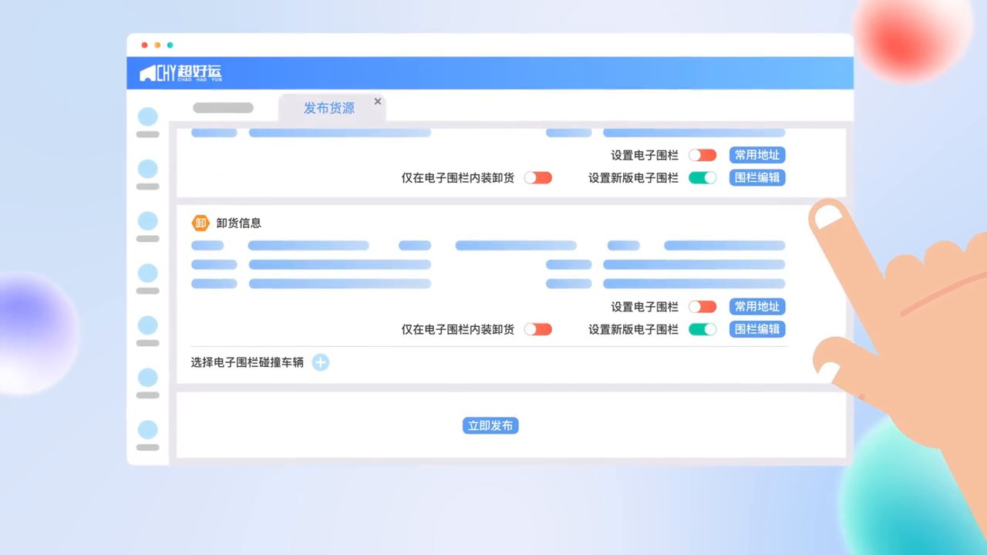Screen dimensions: 987x555
Task: Click the CHY超好运 logo in header
Action: click(180, 73)
